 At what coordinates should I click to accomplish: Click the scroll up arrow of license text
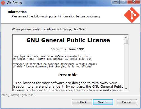[x=126, y=37]
